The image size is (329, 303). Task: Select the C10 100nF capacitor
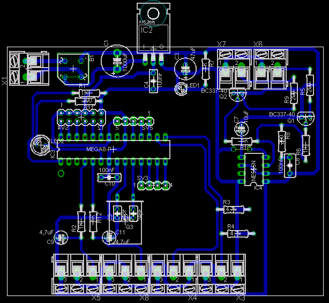click(x=109, y=178)
